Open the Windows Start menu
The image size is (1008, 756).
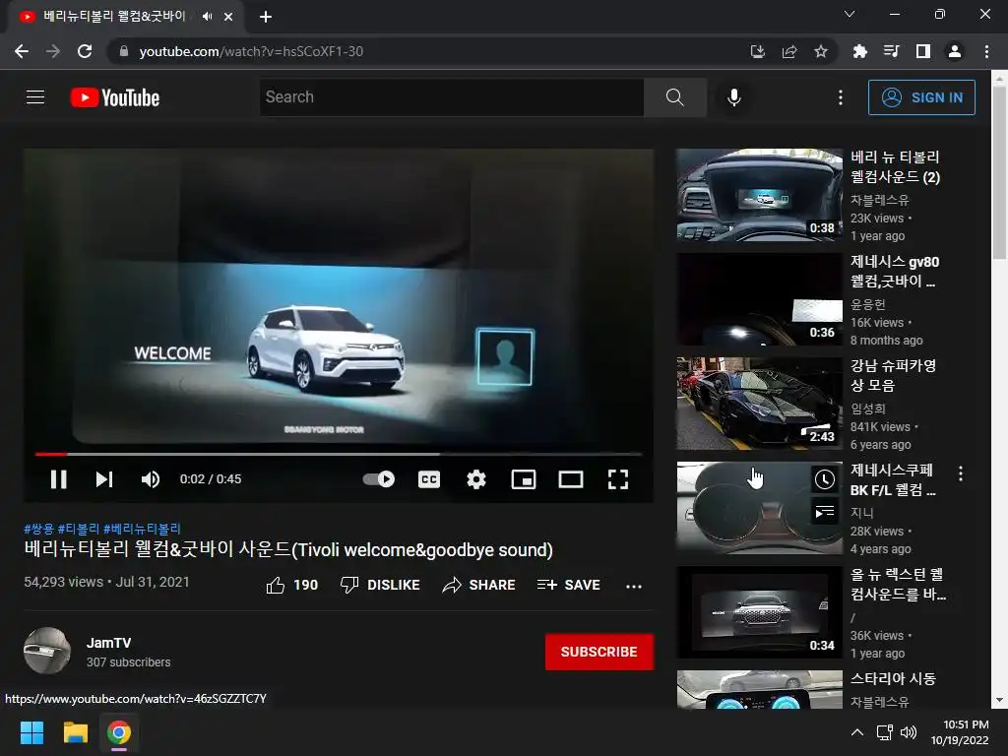(31, 732)
